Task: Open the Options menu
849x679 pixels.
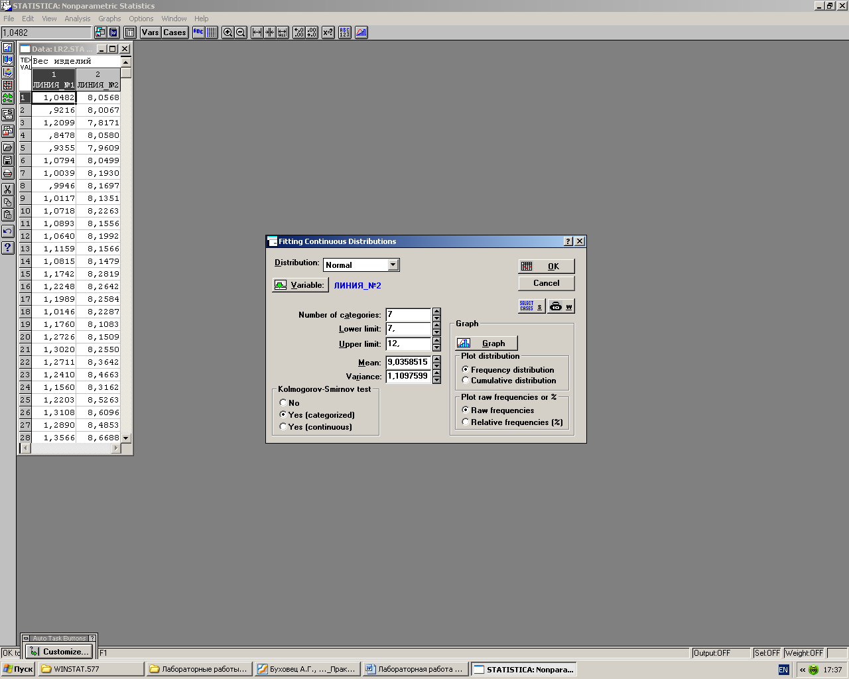Action: point(141,19)
